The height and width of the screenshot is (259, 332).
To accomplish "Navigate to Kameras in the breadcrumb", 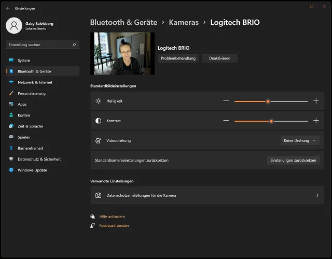I will pos(184,22).
